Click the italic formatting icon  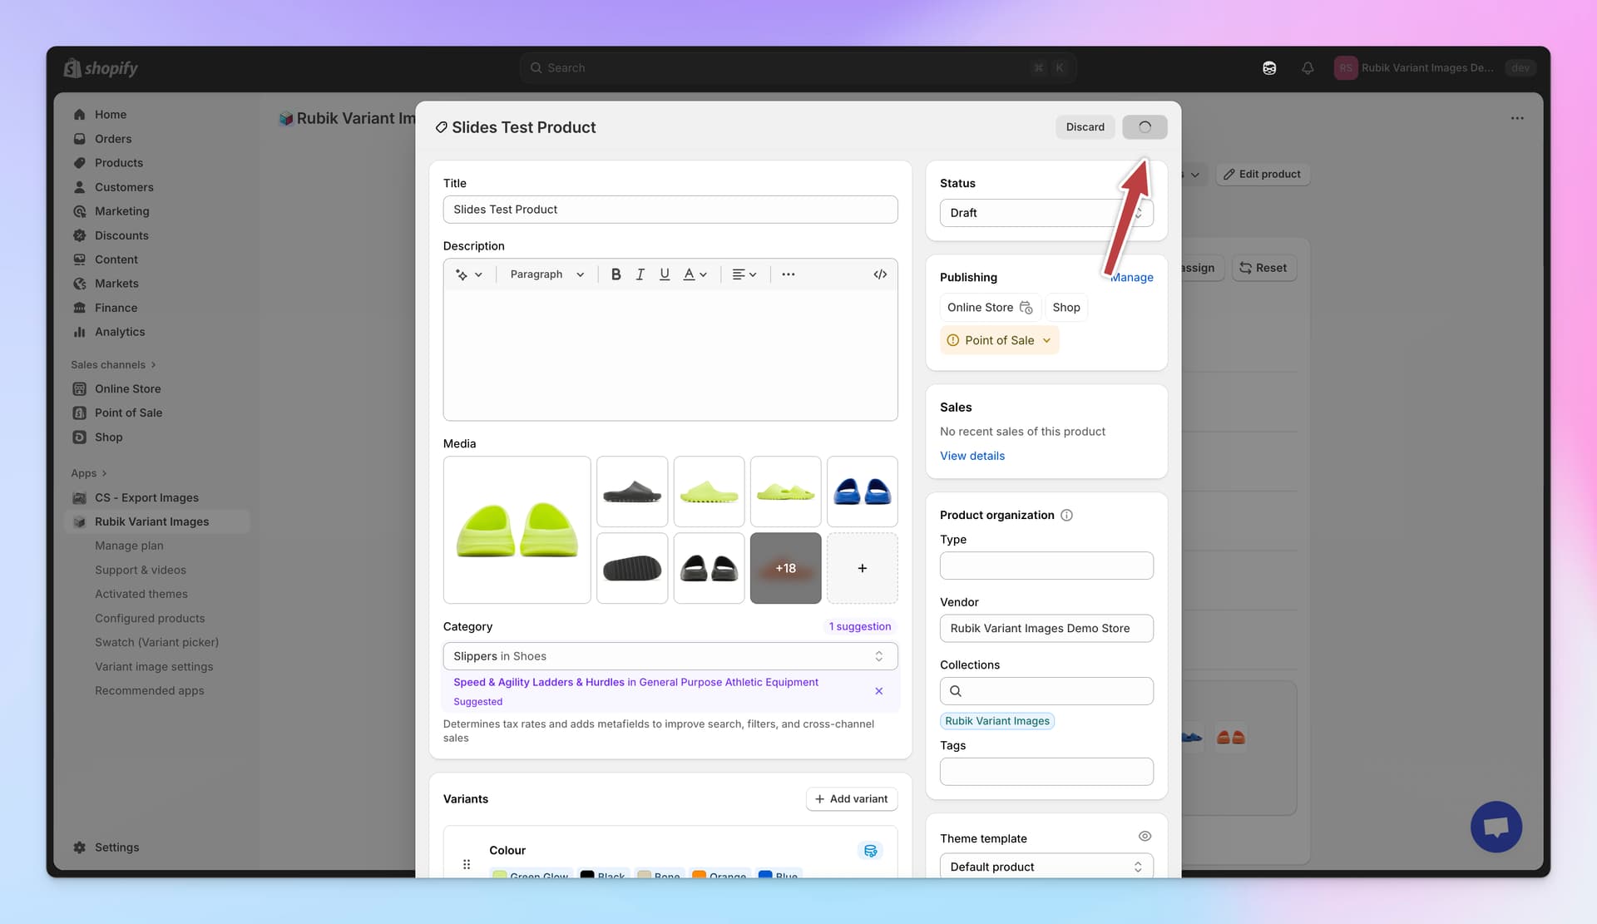point(640,274)
